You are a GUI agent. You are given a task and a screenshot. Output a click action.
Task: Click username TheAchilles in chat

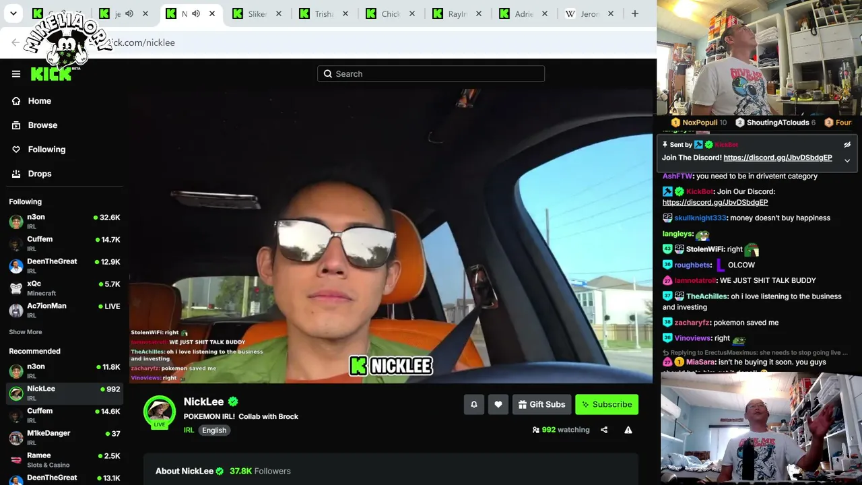[707, 296]
